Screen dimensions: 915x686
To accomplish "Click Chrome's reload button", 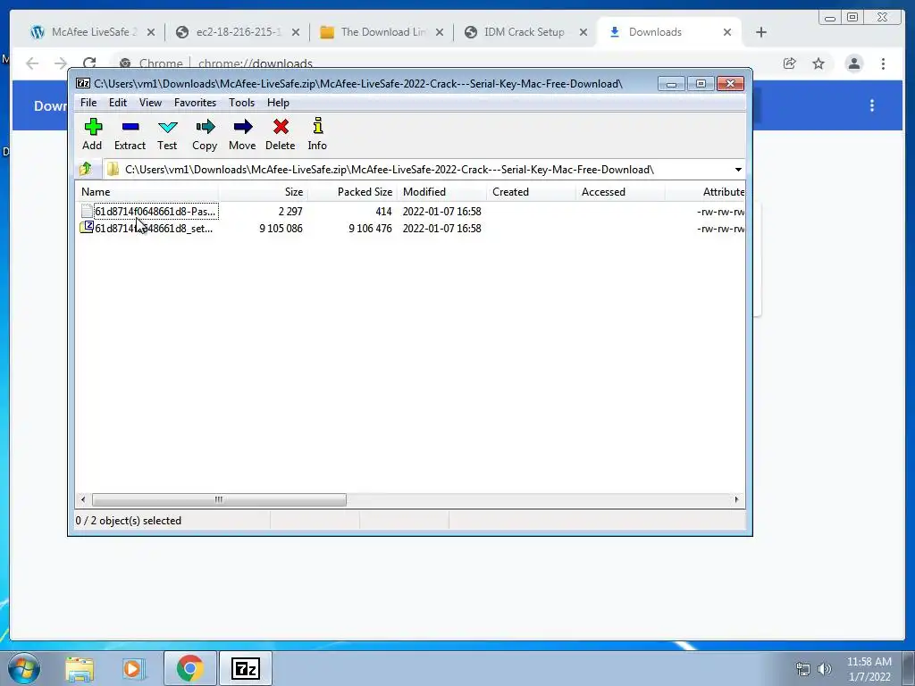I will (x=89, y=63).
